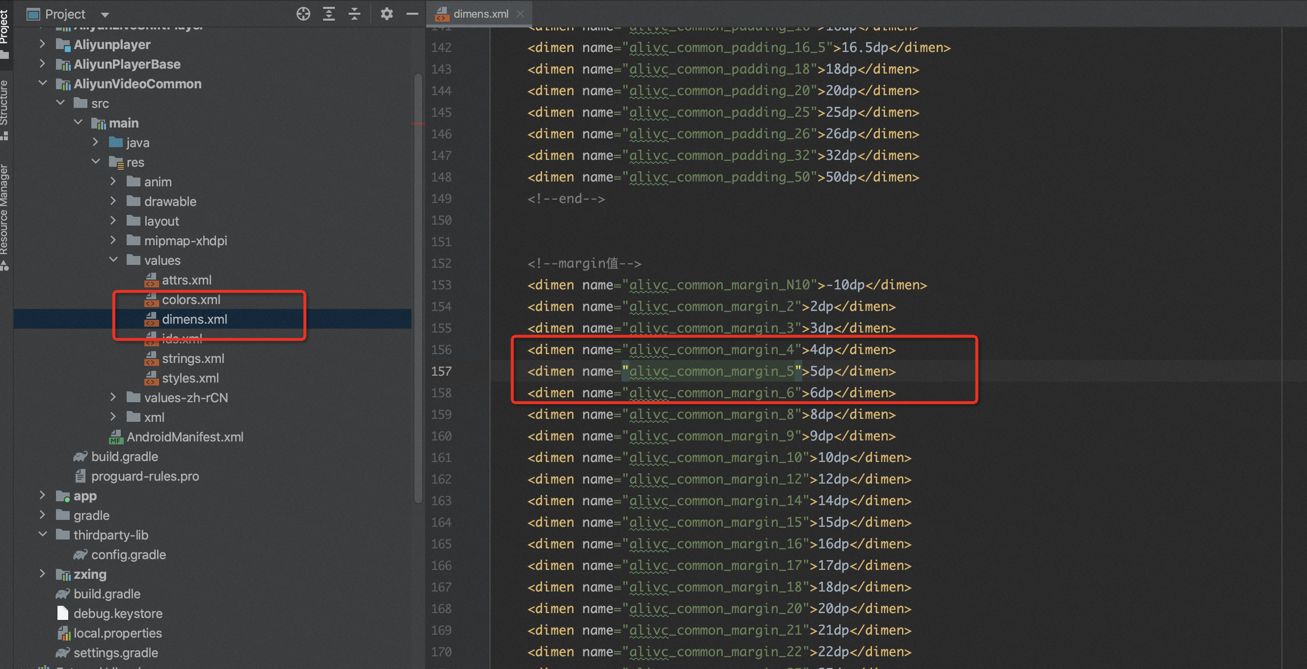Click line number 149 in gutter

pos(441,199)
